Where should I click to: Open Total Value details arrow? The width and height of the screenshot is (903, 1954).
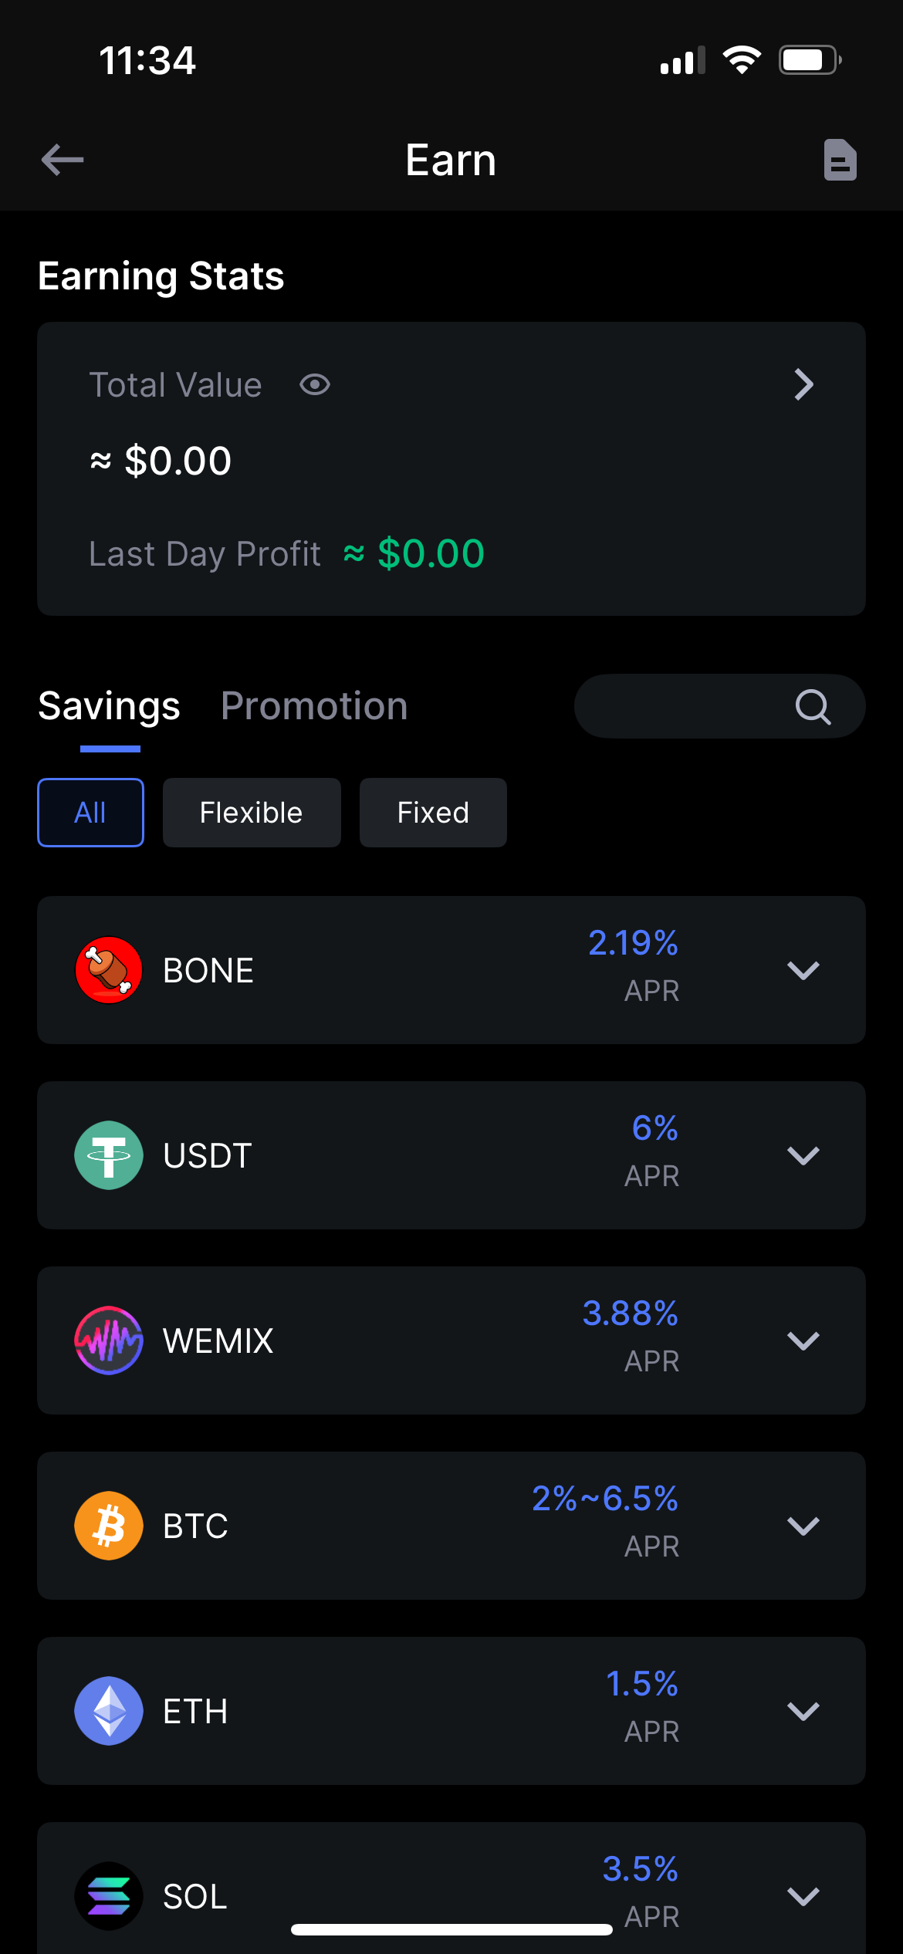[803, 384]
